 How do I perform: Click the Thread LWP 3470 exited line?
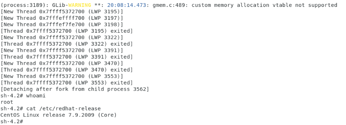tap(67, 70)
